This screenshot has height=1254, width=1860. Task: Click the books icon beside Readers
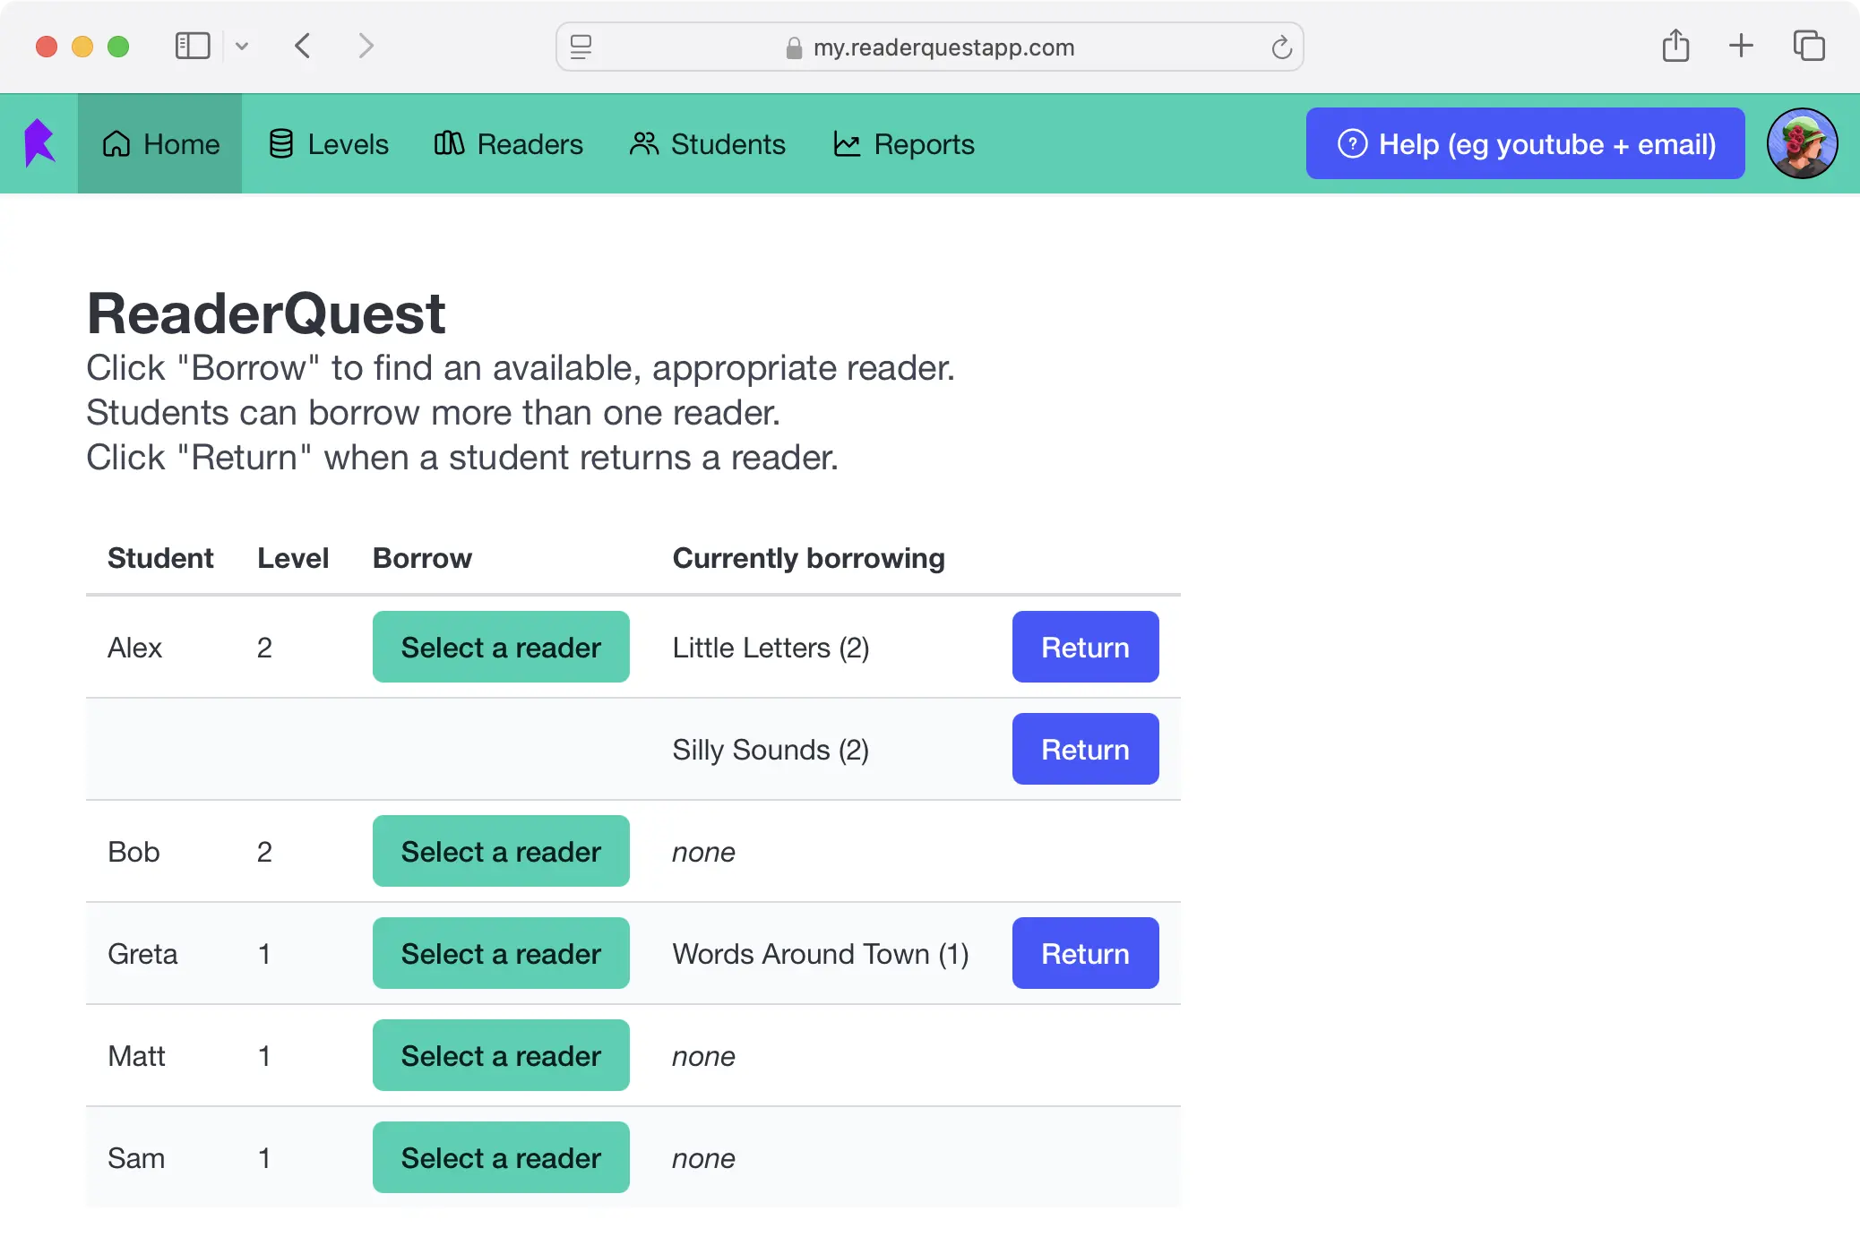(449, 143)
